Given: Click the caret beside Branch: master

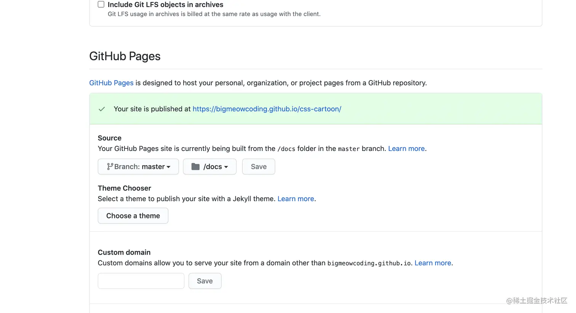Looking at the screenshot, I should [x=168, y=167].
